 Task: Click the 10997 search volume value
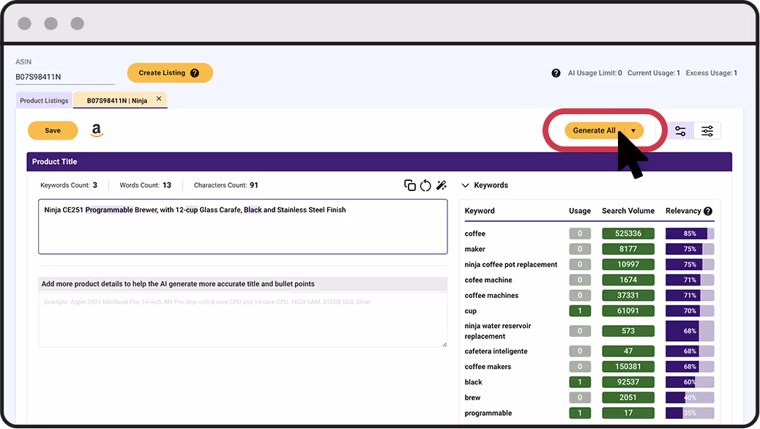[x=628, y=265]
